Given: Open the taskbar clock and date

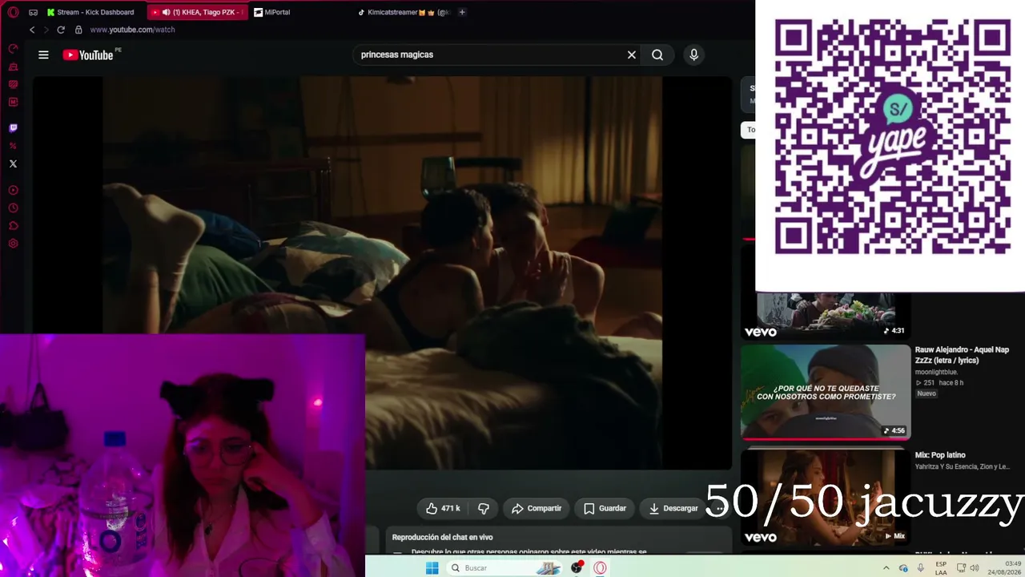Looking at the screenshot, I should (1006, 567).
